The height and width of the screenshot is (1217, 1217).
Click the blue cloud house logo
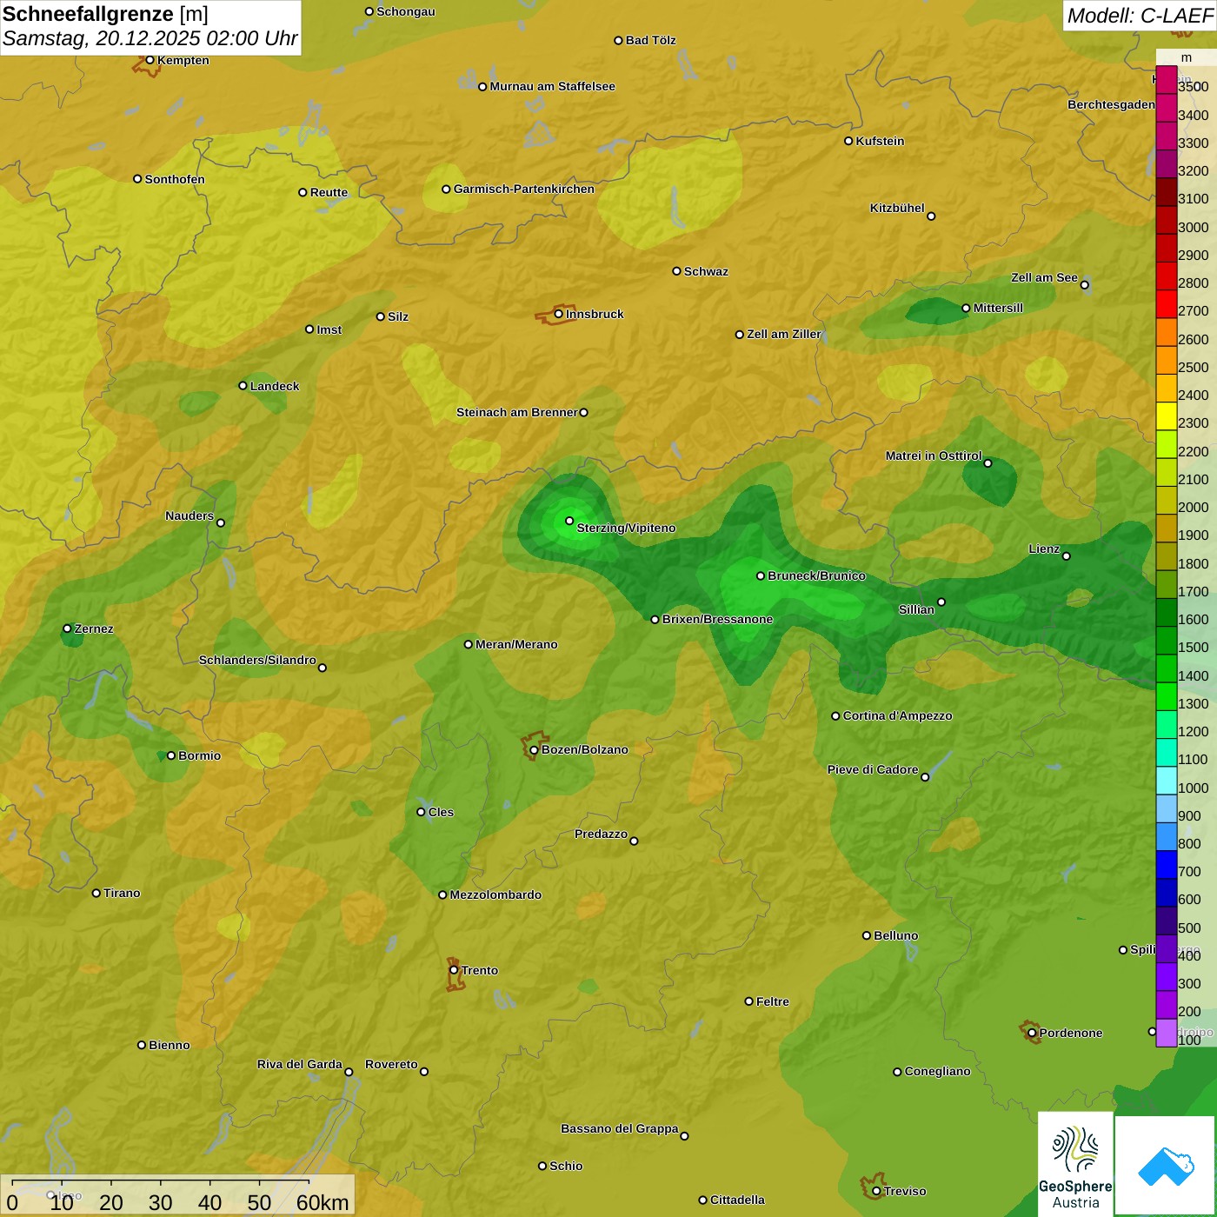point(1165,1165)
